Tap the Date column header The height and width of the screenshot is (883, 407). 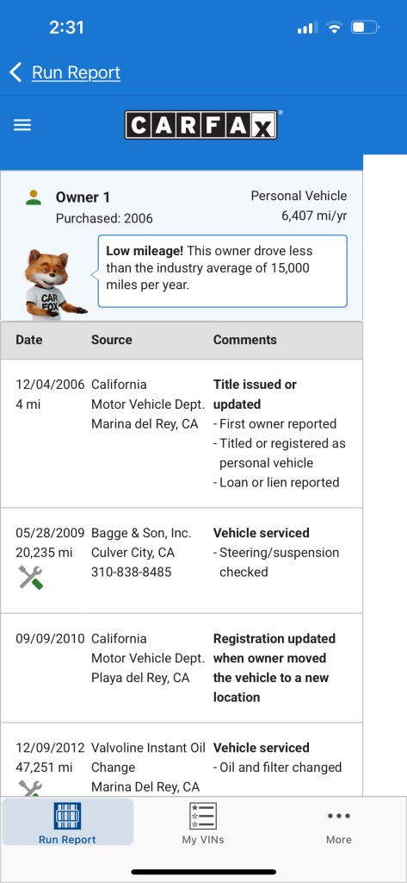coord(28,340)
